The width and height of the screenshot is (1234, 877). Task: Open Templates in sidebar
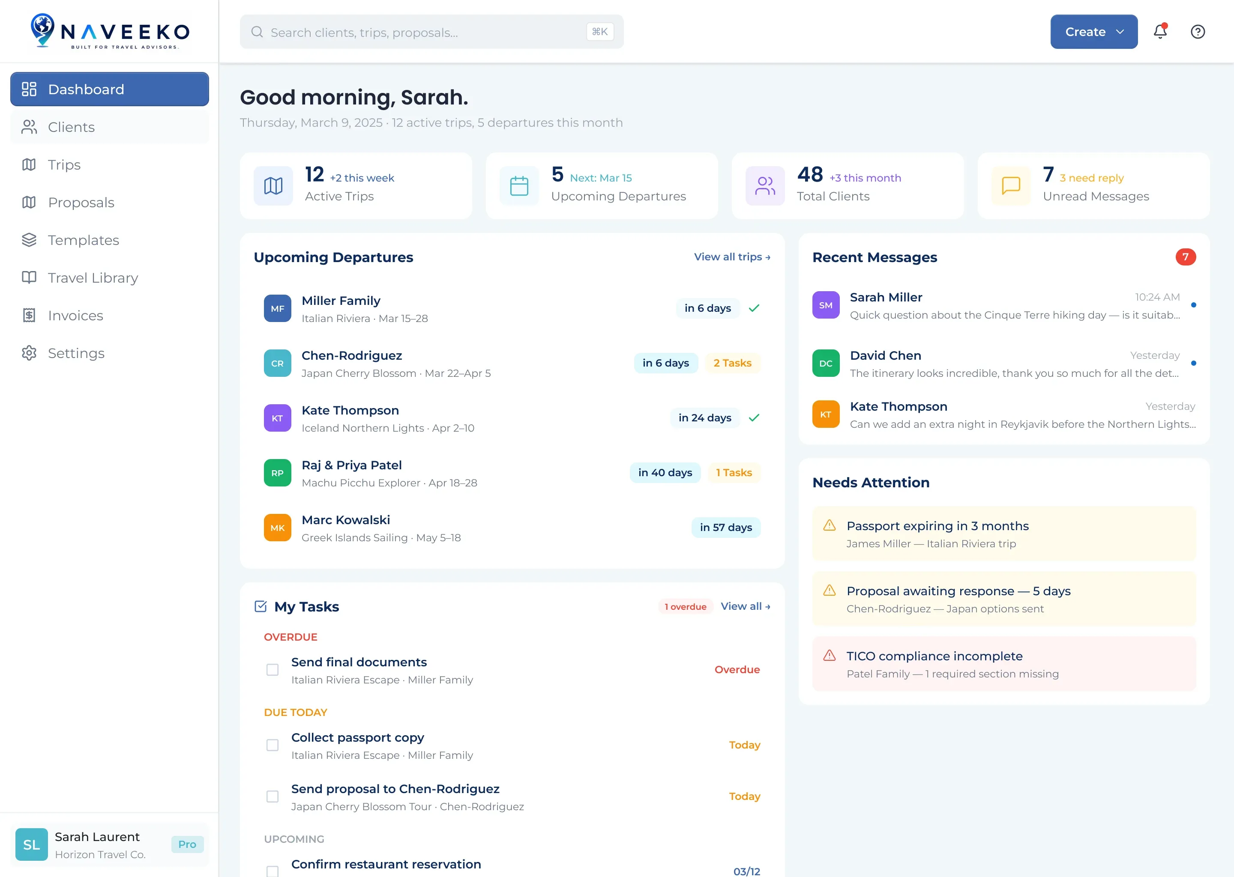(x=110, y=240)
